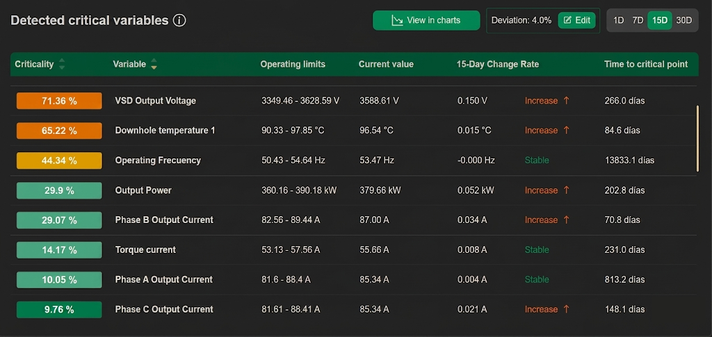Click the 14.17 % criticality badge
The height and width of the screenshot is (337, 712).
59,250
